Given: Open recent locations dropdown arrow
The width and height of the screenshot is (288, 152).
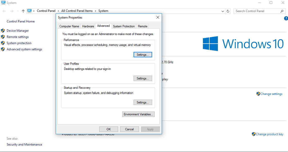Looking at the screenshot, I should pyautogui.click(x=18, y=11).
